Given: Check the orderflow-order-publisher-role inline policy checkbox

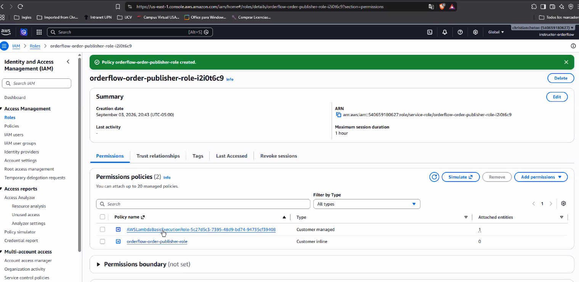Looking at the screenshot, I should (x=102, y=241).
